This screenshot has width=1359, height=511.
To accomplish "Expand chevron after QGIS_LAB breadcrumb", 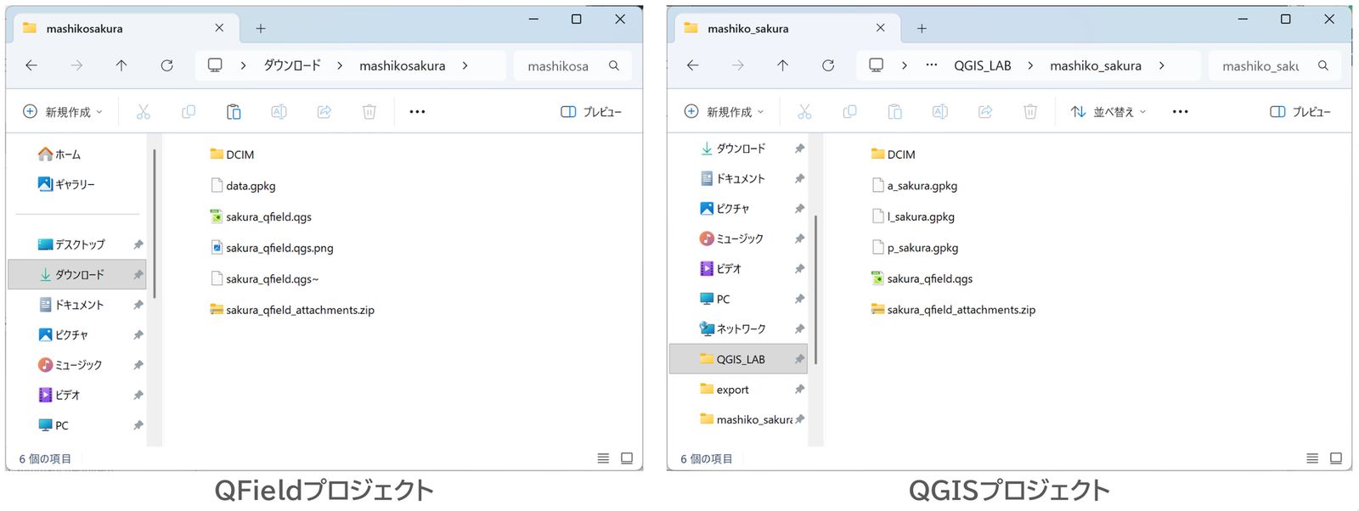I will [x=1030, y=65].
